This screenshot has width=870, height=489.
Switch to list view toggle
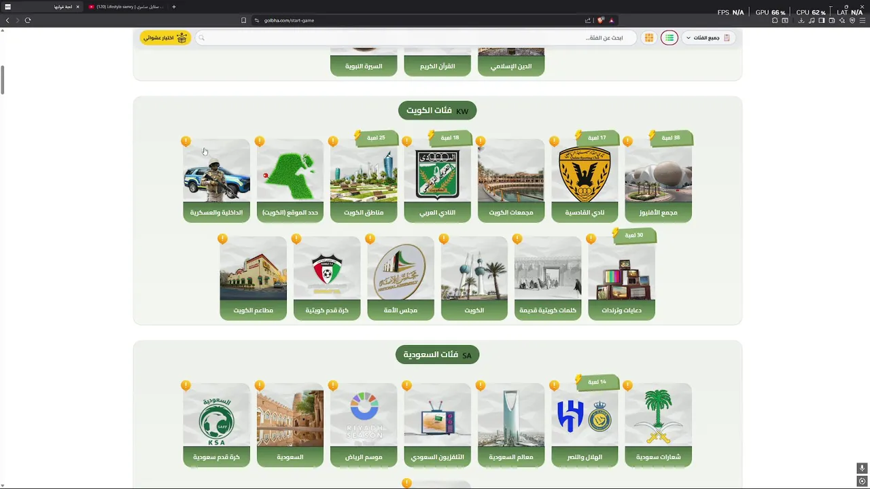point(669,38)
